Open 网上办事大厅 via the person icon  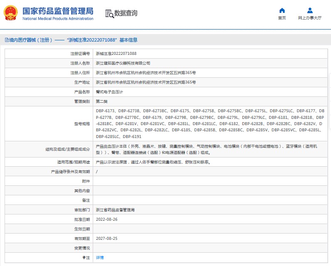coord(310,10)
